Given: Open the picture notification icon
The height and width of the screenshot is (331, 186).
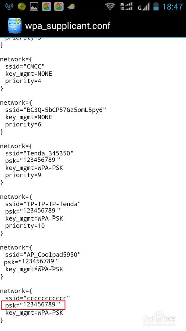Looking at the screenshot, I should [34, 7].
